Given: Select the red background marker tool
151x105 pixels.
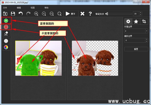Looking at the screenshot, I should 6,27.
